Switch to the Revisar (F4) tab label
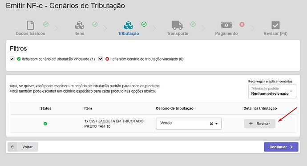 [275, 33]
